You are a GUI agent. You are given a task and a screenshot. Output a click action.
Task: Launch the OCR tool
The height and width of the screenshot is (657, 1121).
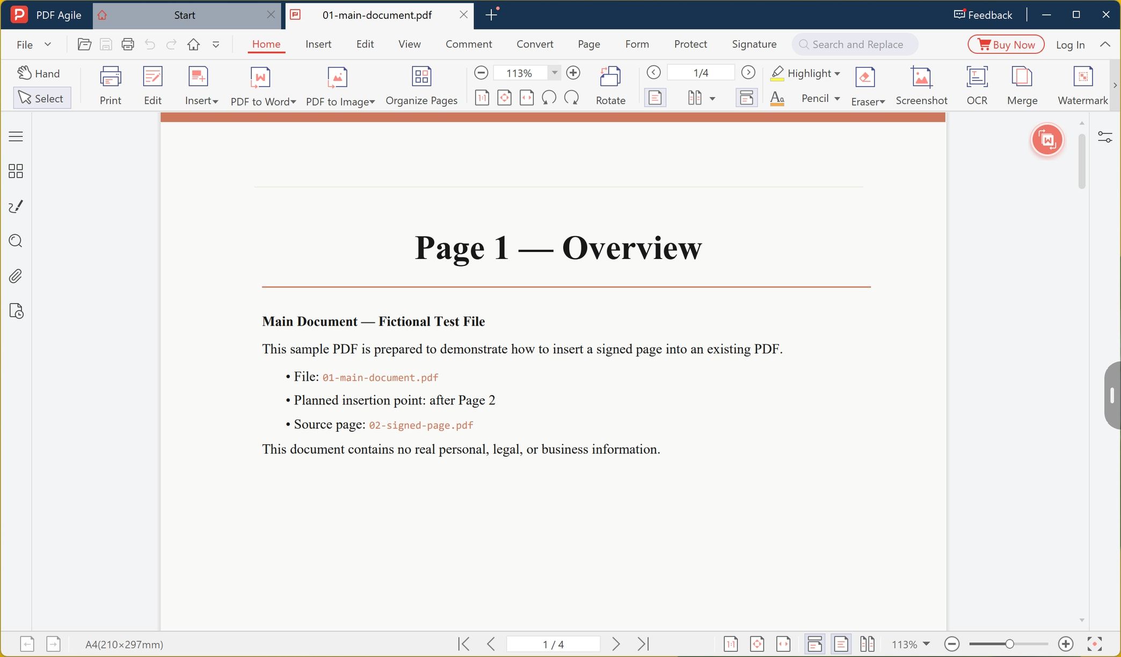click(977, 85)
